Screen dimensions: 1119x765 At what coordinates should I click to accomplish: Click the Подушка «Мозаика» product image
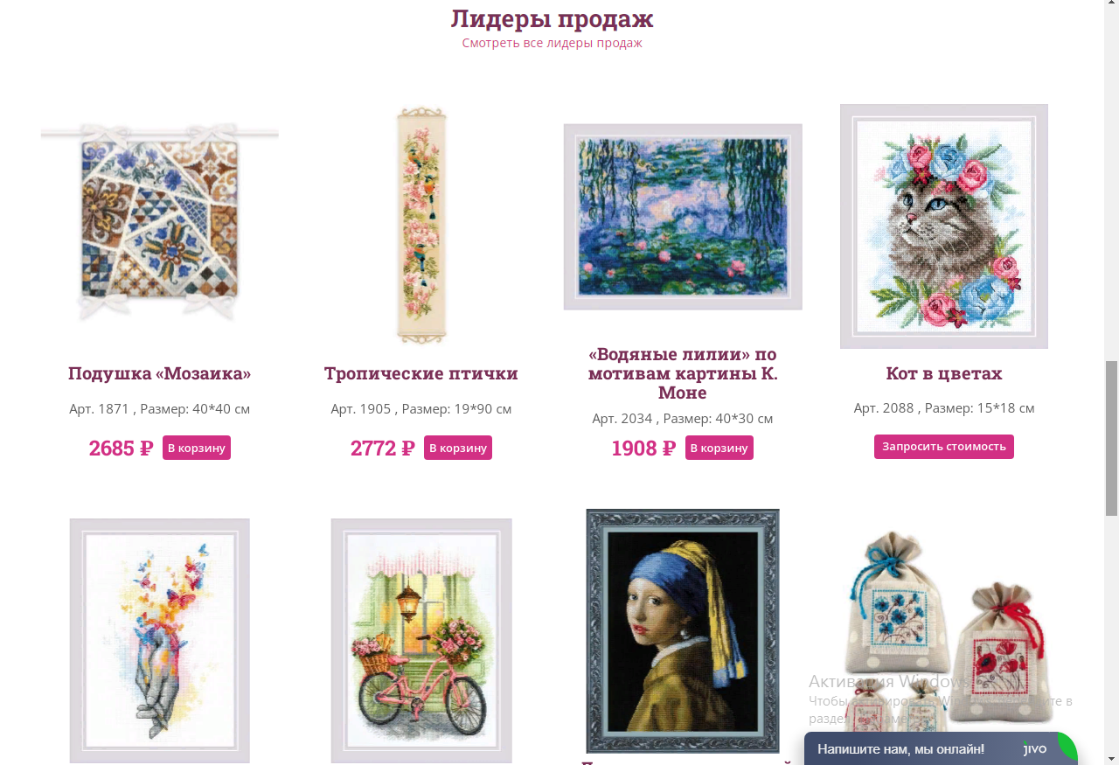tap(159, 222)
